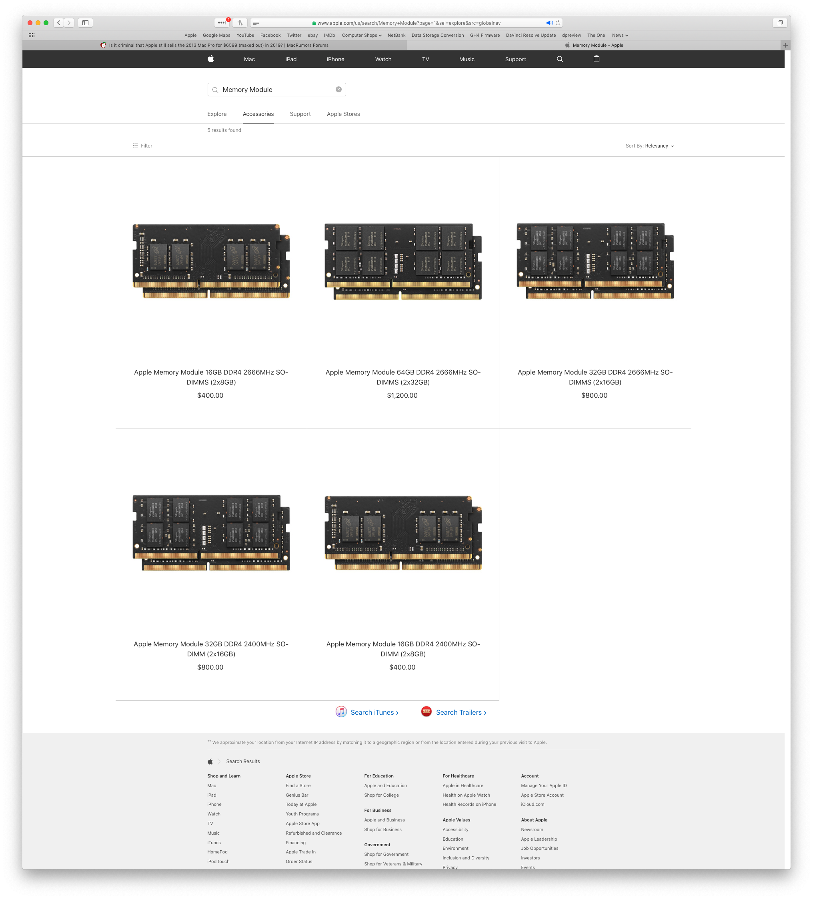
Task: Click Refurbished and Clearance footer link
Action: [x=314, y=833]
